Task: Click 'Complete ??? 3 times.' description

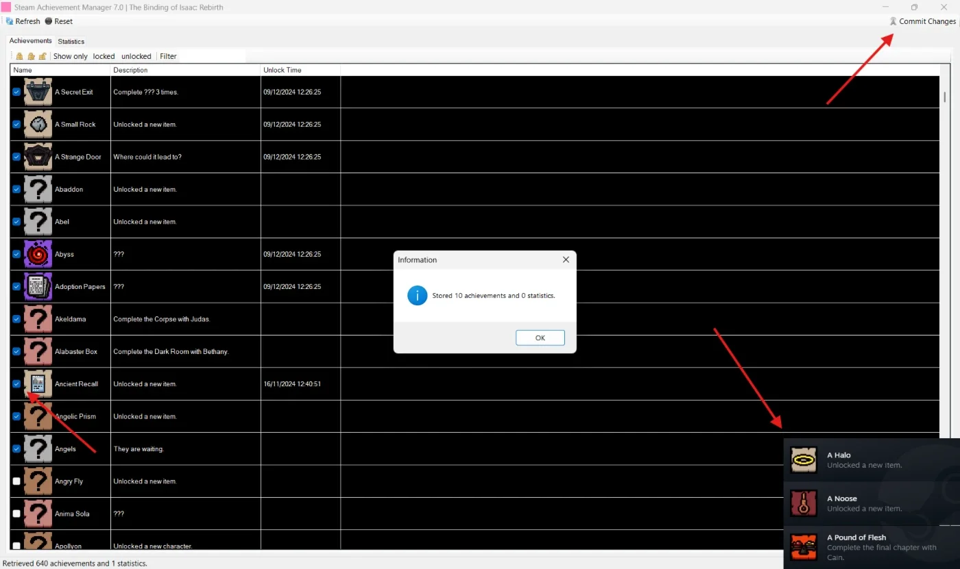Action: click(x=146, y=92)
